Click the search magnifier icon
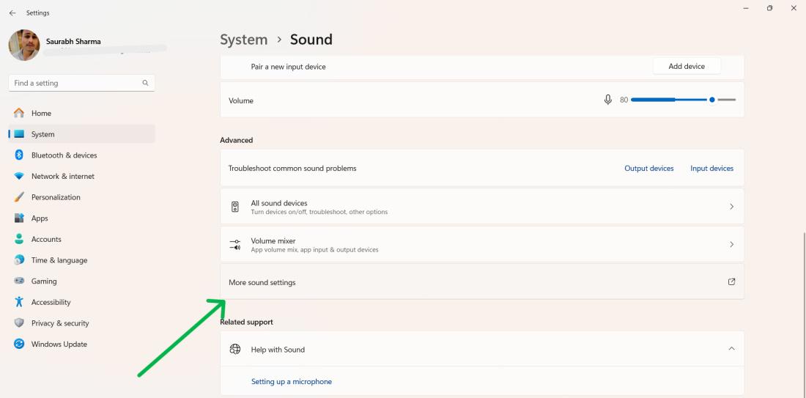The image size is (806, 398). [x=145, y=83]
